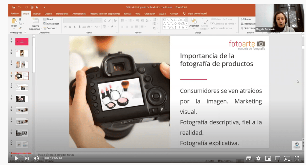Play the video with the play button
Viewport: 306px width, 165px height.
tap(16, 158)
